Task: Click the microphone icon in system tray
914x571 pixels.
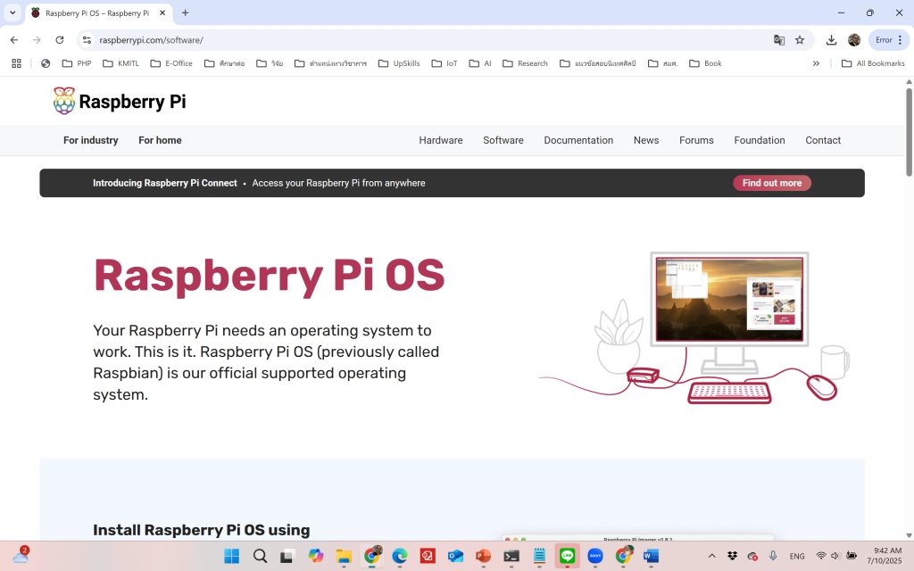Action: point(773,556)
